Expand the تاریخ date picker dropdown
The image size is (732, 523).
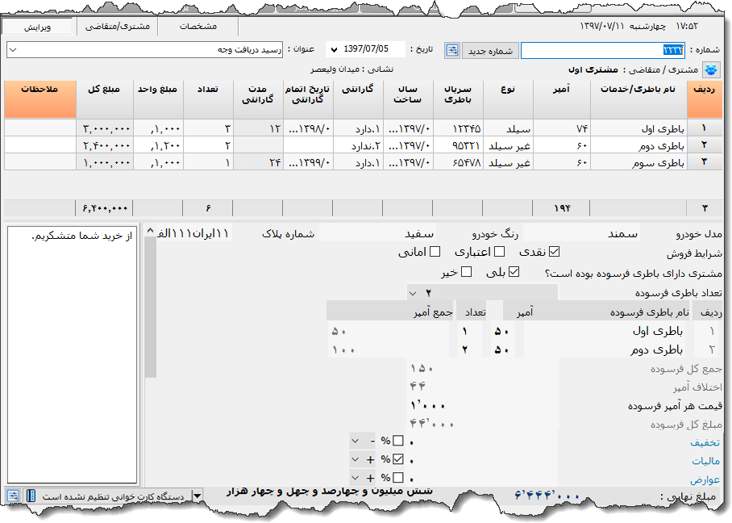click(332, 50)
